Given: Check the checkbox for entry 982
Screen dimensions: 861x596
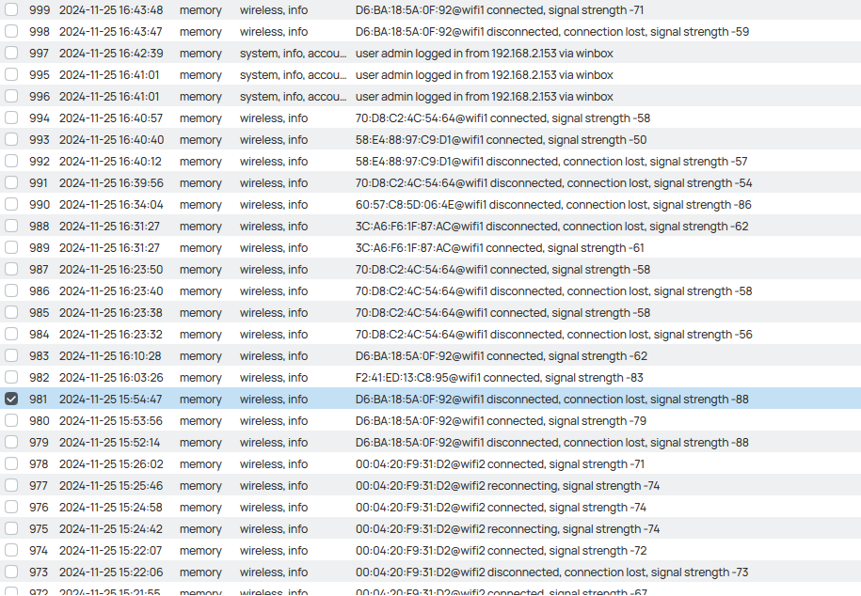Looking at the screenshot, I should [11, 377].
